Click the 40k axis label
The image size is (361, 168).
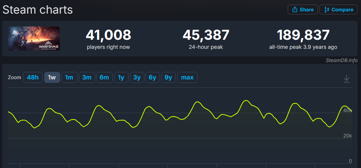(347, 110)
